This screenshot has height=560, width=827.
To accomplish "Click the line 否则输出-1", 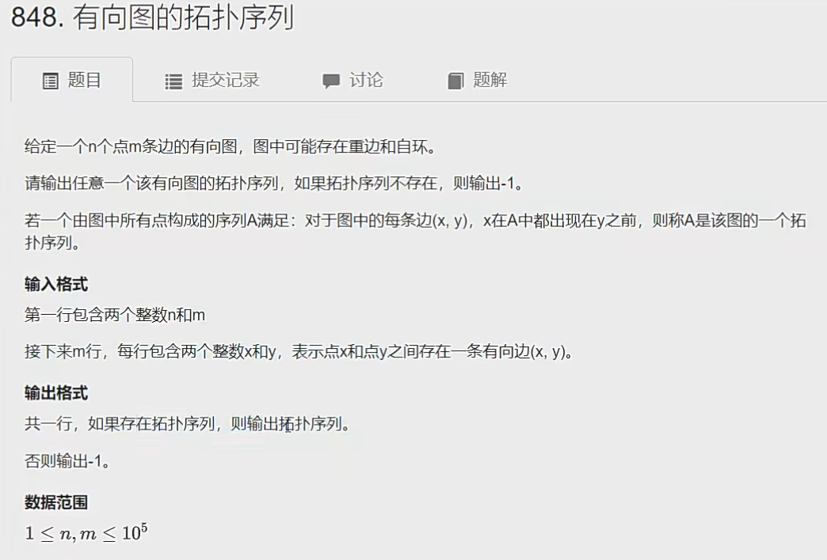I will [67, 461].
